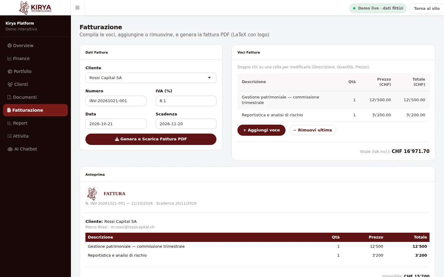Click the Finance chart icon

(x=10, y=58)
